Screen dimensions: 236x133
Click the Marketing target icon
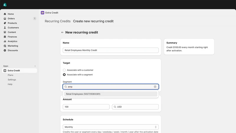pos(5,46)
